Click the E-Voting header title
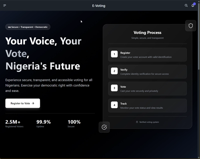 tap(99, 6)
